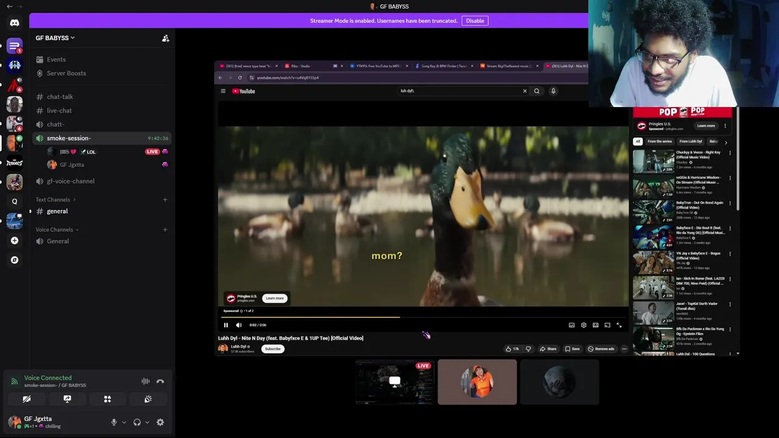The image size is (779, 438).
Task: Reload page in streamed browser
Action: click(x=240, y=78)
